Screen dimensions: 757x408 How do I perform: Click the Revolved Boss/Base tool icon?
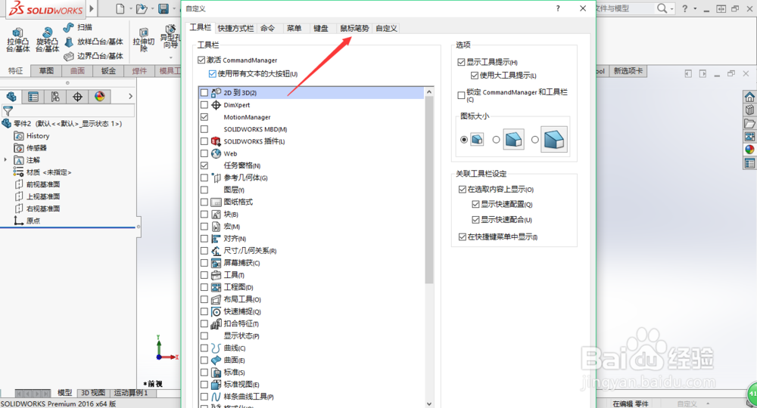click(x=47, y=32)
